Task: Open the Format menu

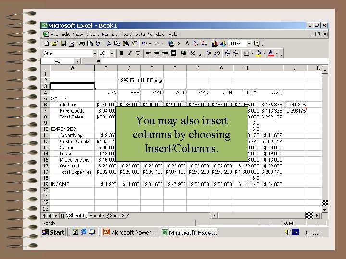Action: click(x=110, y=35)
